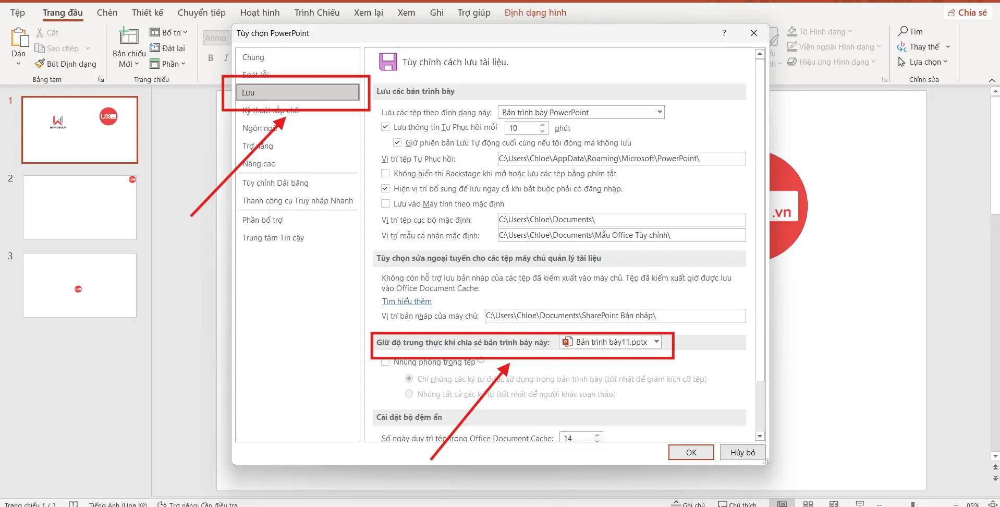Toggle Italic formatting in the ribbon
This screenshot has height=507, width=1000.
tap(226, 58)
